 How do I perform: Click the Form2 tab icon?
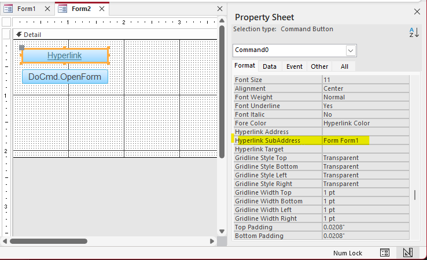(x=62, y=9)
